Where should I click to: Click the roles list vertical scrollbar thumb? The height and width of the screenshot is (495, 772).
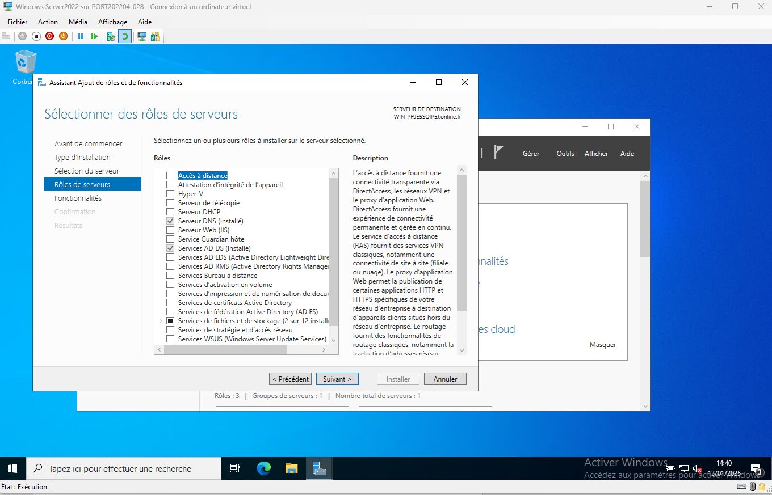[334, 251]
